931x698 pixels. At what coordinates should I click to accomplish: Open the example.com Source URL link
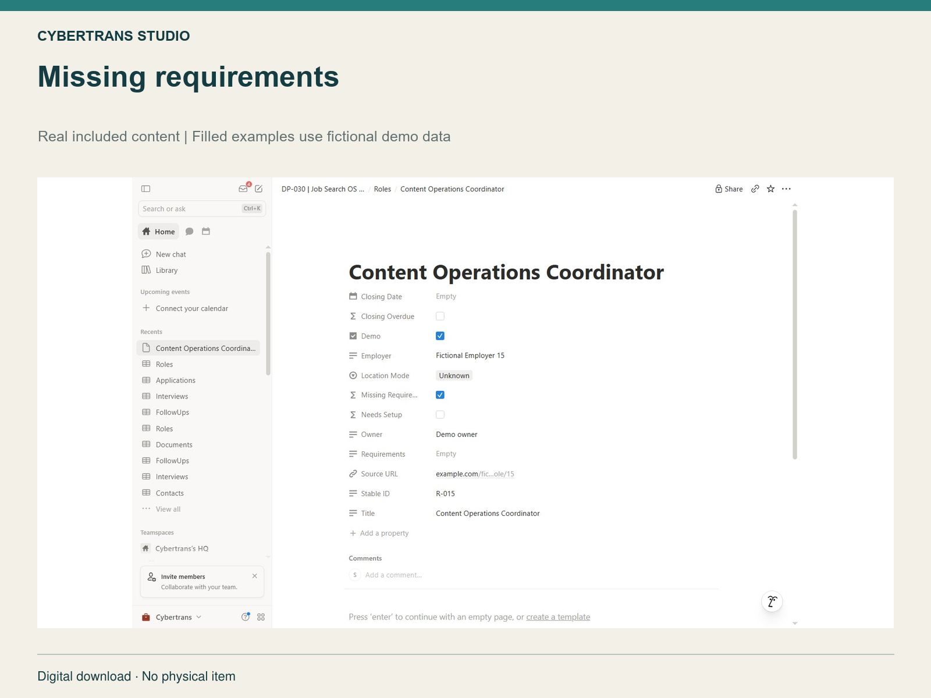pos(475,474)
